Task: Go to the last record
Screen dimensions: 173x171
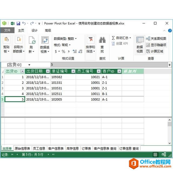Action: coord(53,154)
